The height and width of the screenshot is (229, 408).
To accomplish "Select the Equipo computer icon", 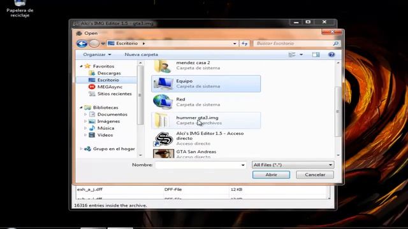I will pyautogui.click(x=163, y=83).
